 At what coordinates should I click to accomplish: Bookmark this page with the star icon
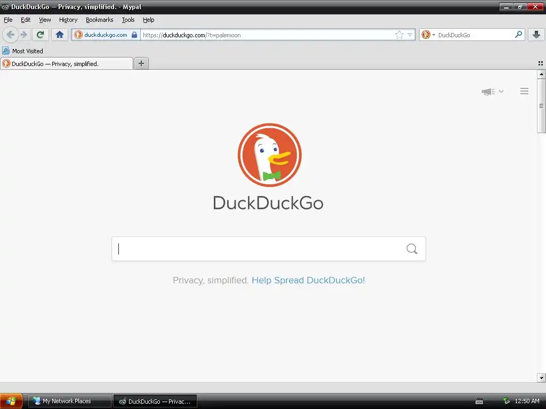pyautogui.click(x=399, y=35)
